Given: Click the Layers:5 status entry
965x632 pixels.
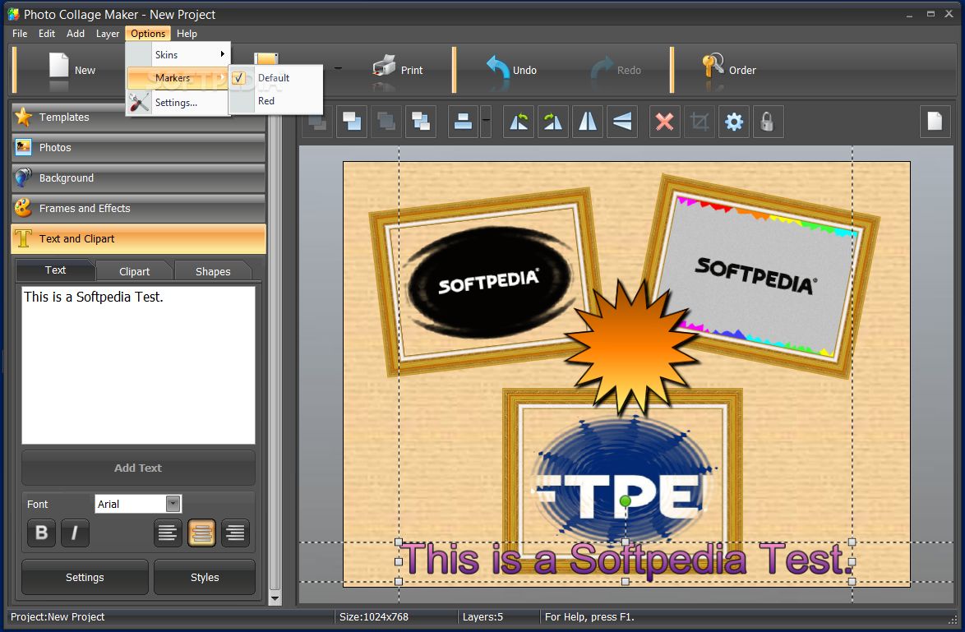Looking at the screenshot, I should pyautogui.click(x=482, y=616).
